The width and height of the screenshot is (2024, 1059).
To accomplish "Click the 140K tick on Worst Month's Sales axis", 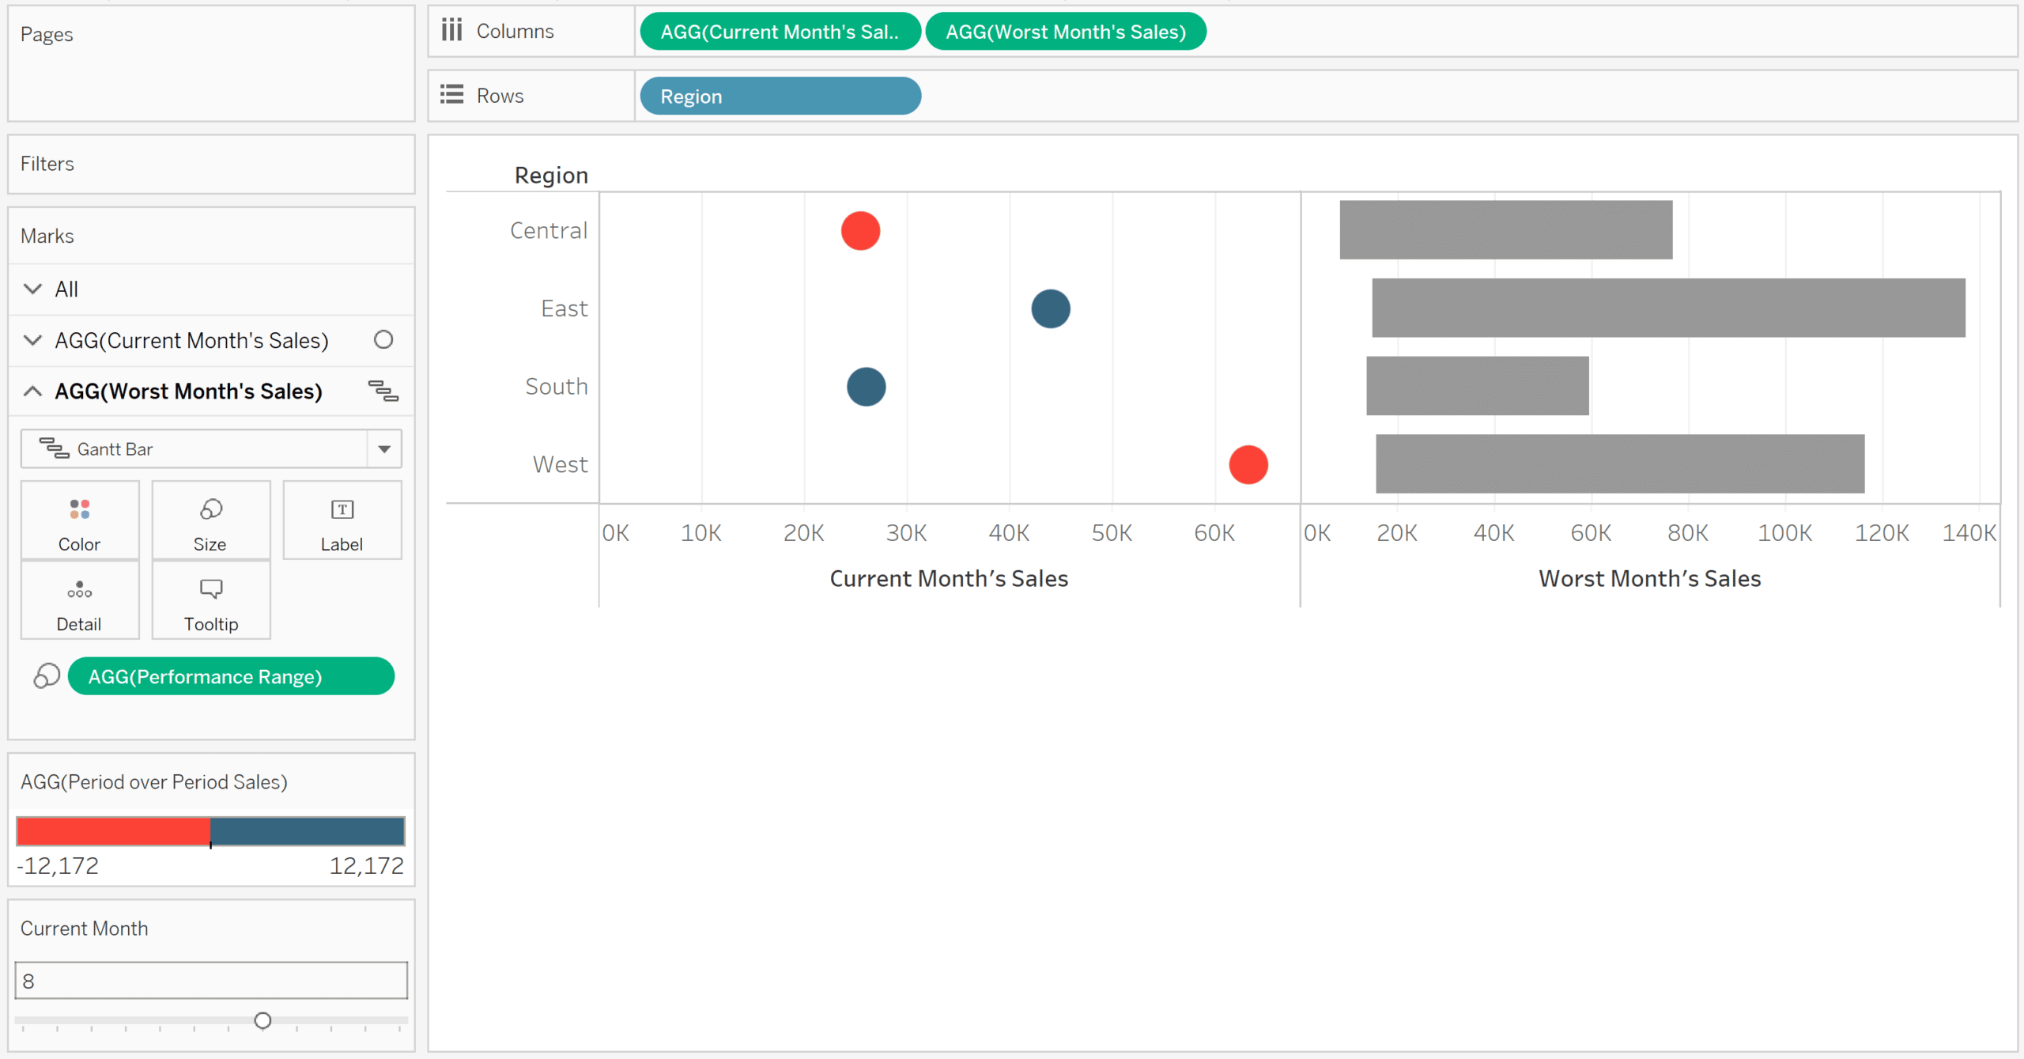I will 1969,533.
